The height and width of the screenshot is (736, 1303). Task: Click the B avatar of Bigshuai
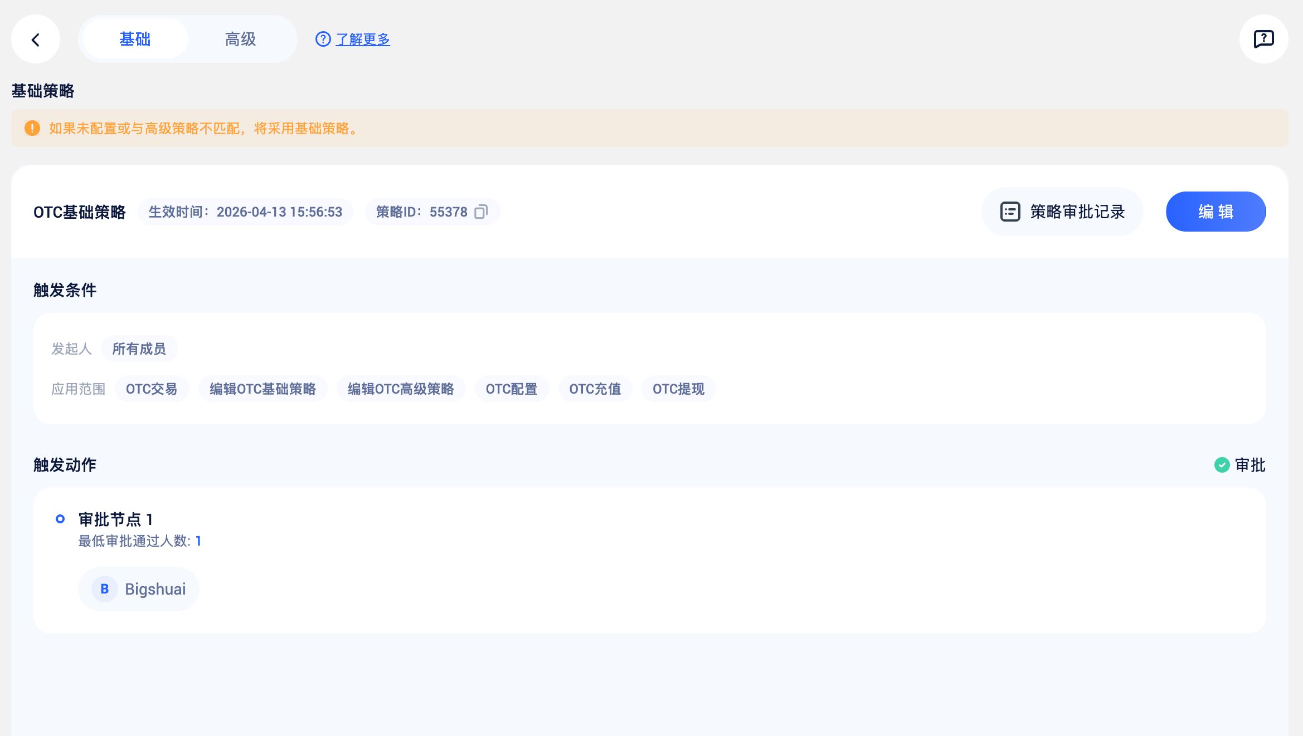[104, 589]
